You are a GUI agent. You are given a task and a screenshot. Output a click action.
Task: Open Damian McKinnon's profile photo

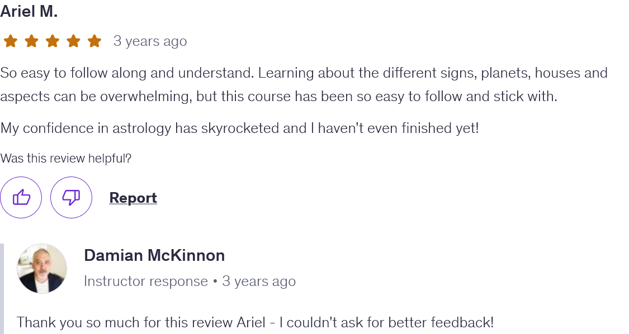point(42,269)
